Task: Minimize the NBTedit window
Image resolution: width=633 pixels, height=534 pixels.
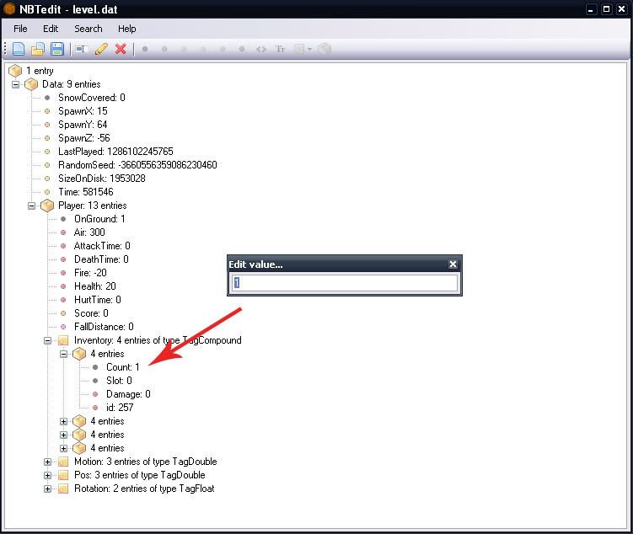Action: (591, 9)
